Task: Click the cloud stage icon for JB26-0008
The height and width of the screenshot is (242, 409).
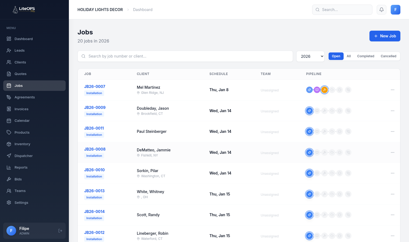Action: tap(332, 152)
